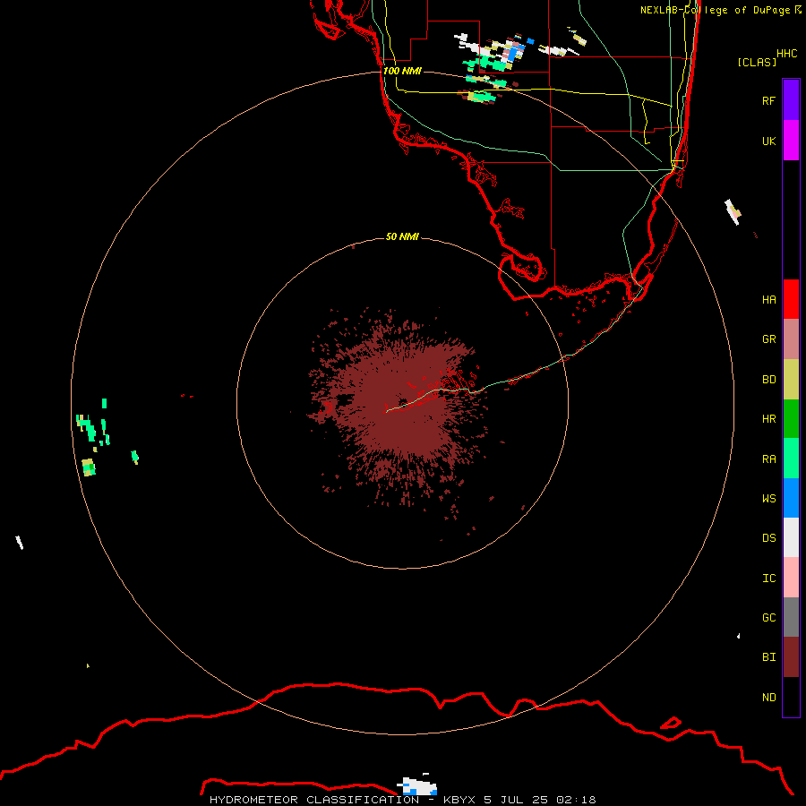Viewport: 806px width, 806px height.
Task: Click the HA legend label
Action: click(x=768, y=299)
